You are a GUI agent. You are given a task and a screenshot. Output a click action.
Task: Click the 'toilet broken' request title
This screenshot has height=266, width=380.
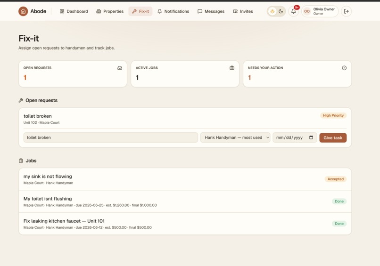point(38,116)
